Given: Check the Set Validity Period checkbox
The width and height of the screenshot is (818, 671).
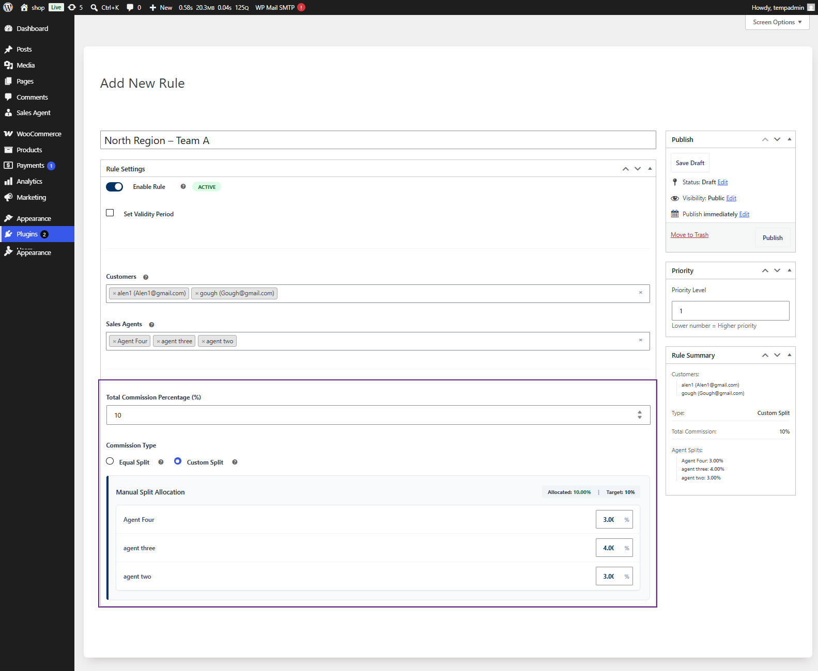Looking at the screenshot, I should coord(110,213).
